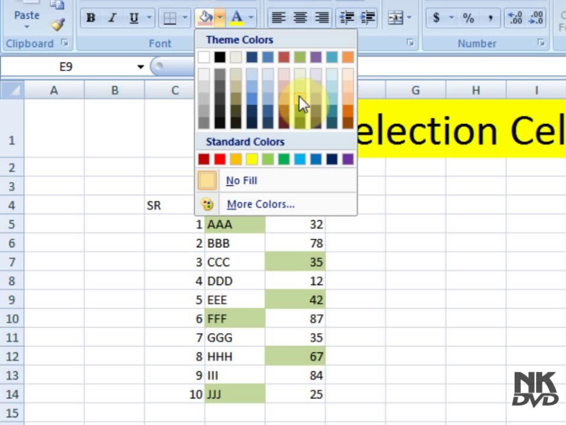The width and height of the screenshot is (566, 425).
Task: Open the Merge and Center dropdown arrow
Action: [x=409, y=17]
